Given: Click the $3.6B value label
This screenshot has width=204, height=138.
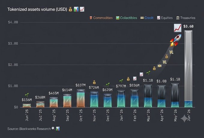Looking at the screenshot, I should (x=188, y=26).
